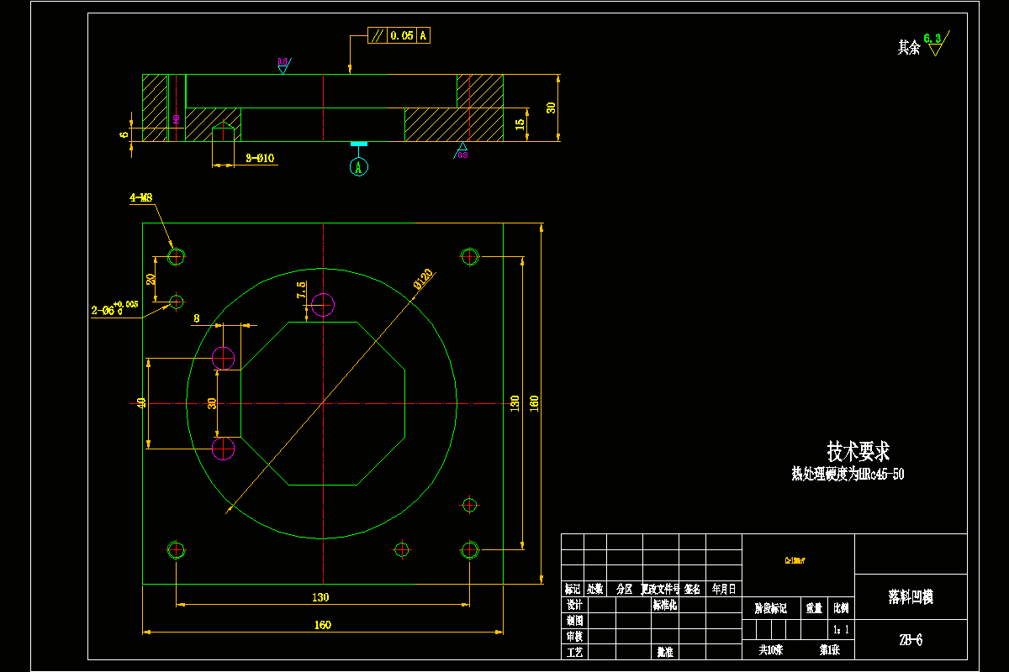Image resolution: width=1009 pixels, height=672 pixels.
Task: Click the 阶段标记 header cell
Action: (770, 607)
